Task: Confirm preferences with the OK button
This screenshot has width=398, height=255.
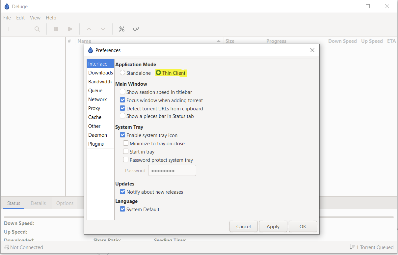Action: click(303, 226)
